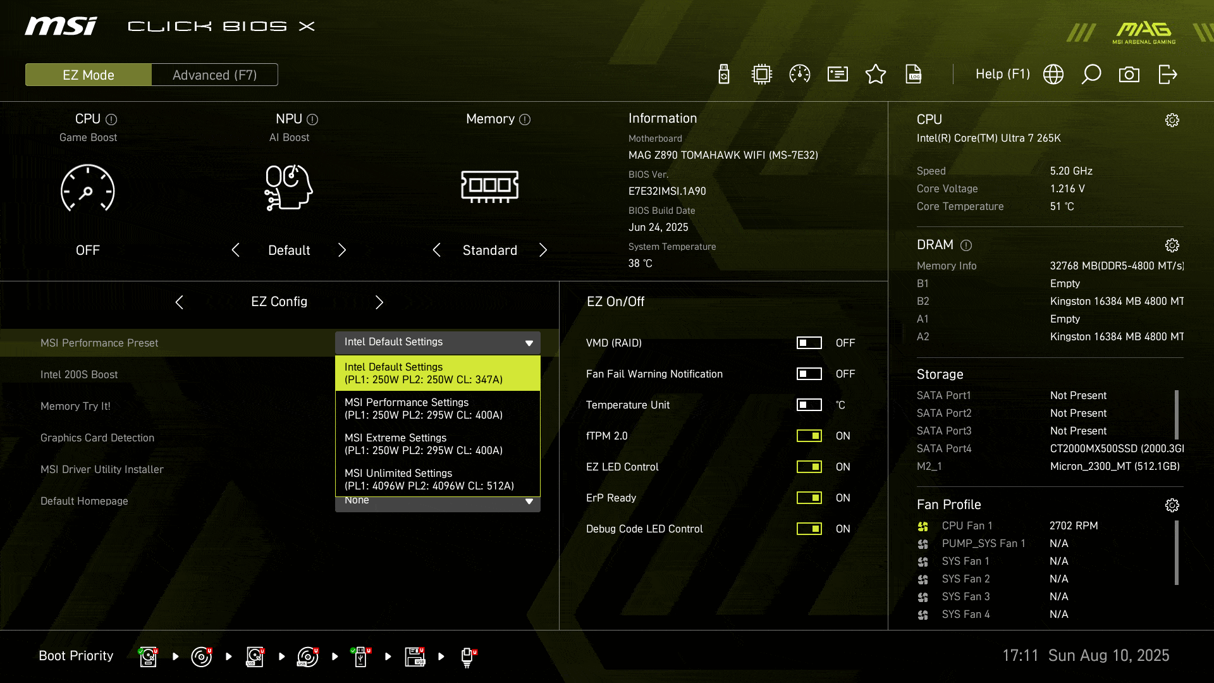Open the board info card toolbar icon
Image resolution: width=1214 pixels, height=683 pixels.
pyautogui.click(x=838, y=75)
